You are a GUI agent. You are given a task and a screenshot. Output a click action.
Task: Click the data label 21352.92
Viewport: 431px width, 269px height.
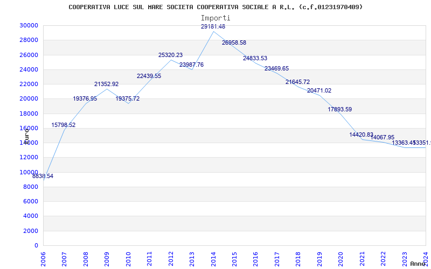106,84
